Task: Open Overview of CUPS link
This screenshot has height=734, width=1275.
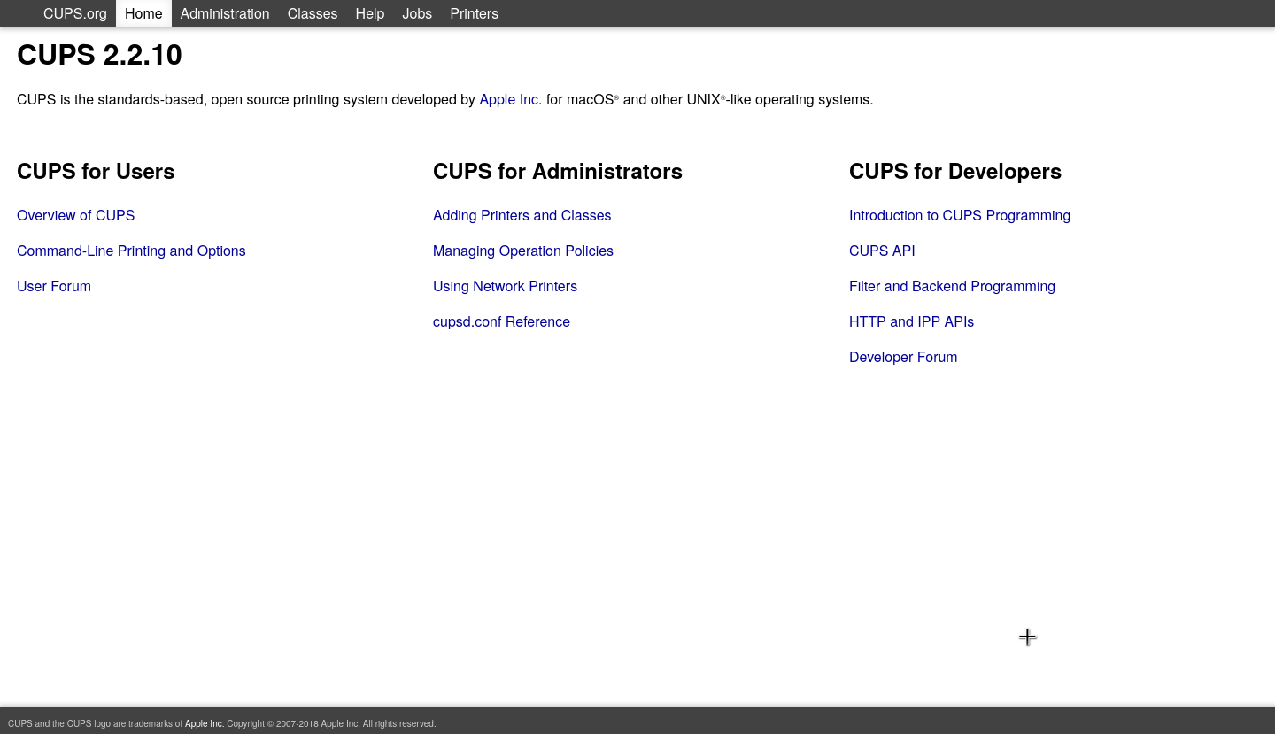Action: (75, 215)
